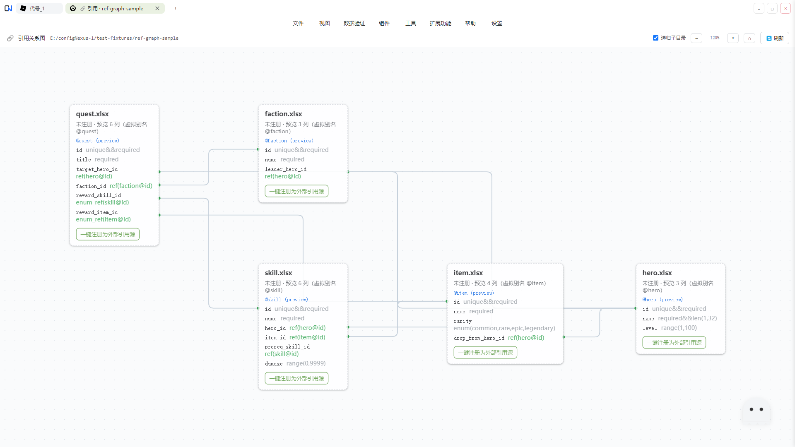Click quest's faction_id ref(faction@id) field

tap(114, 186)
